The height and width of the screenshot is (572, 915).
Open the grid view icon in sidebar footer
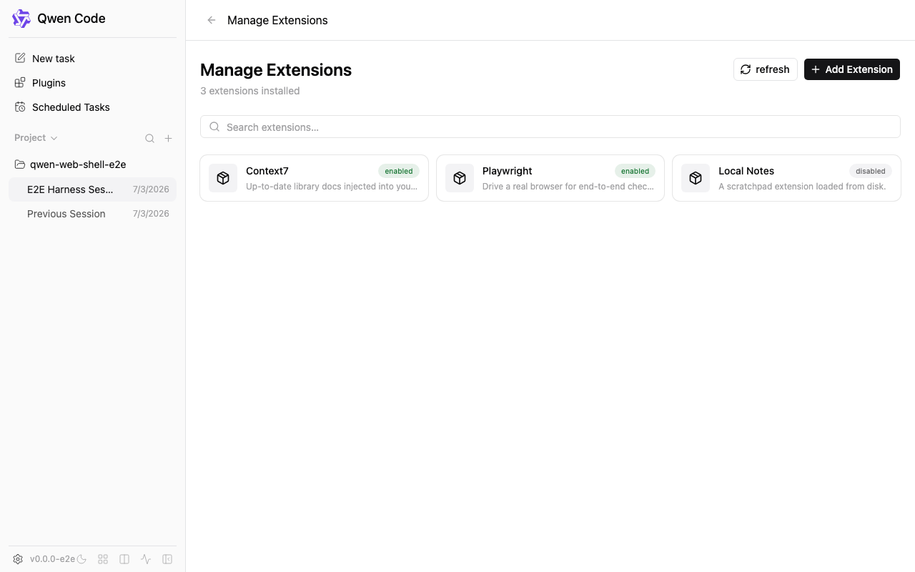[x=103, y=559]
